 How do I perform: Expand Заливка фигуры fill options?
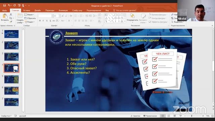coord(158,14)
